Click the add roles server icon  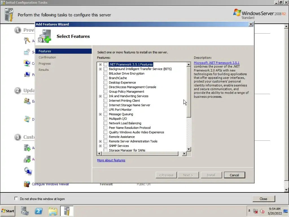[27, 148]
